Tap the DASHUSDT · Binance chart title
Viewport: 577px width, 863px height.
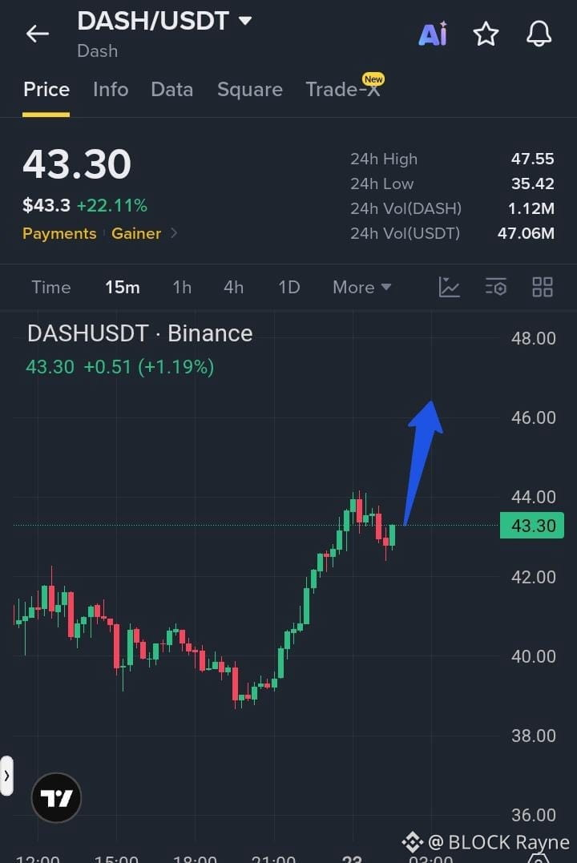[x=140, y=333]
